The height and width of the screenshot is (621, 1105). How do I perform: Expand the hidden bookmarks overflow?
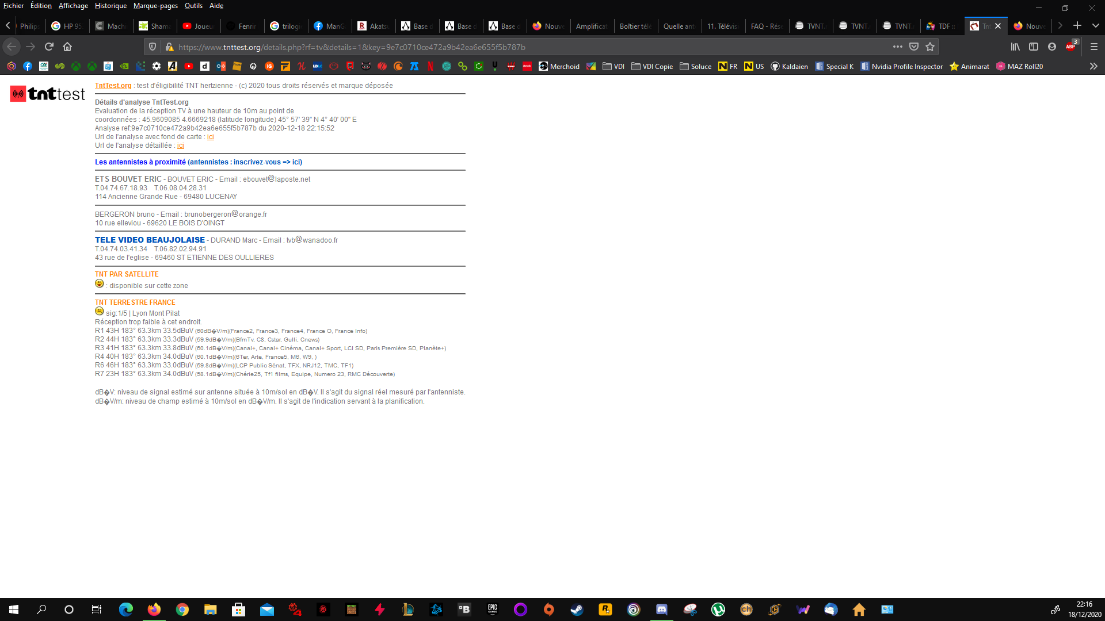pyautogui.click(x=1093, y=66)
